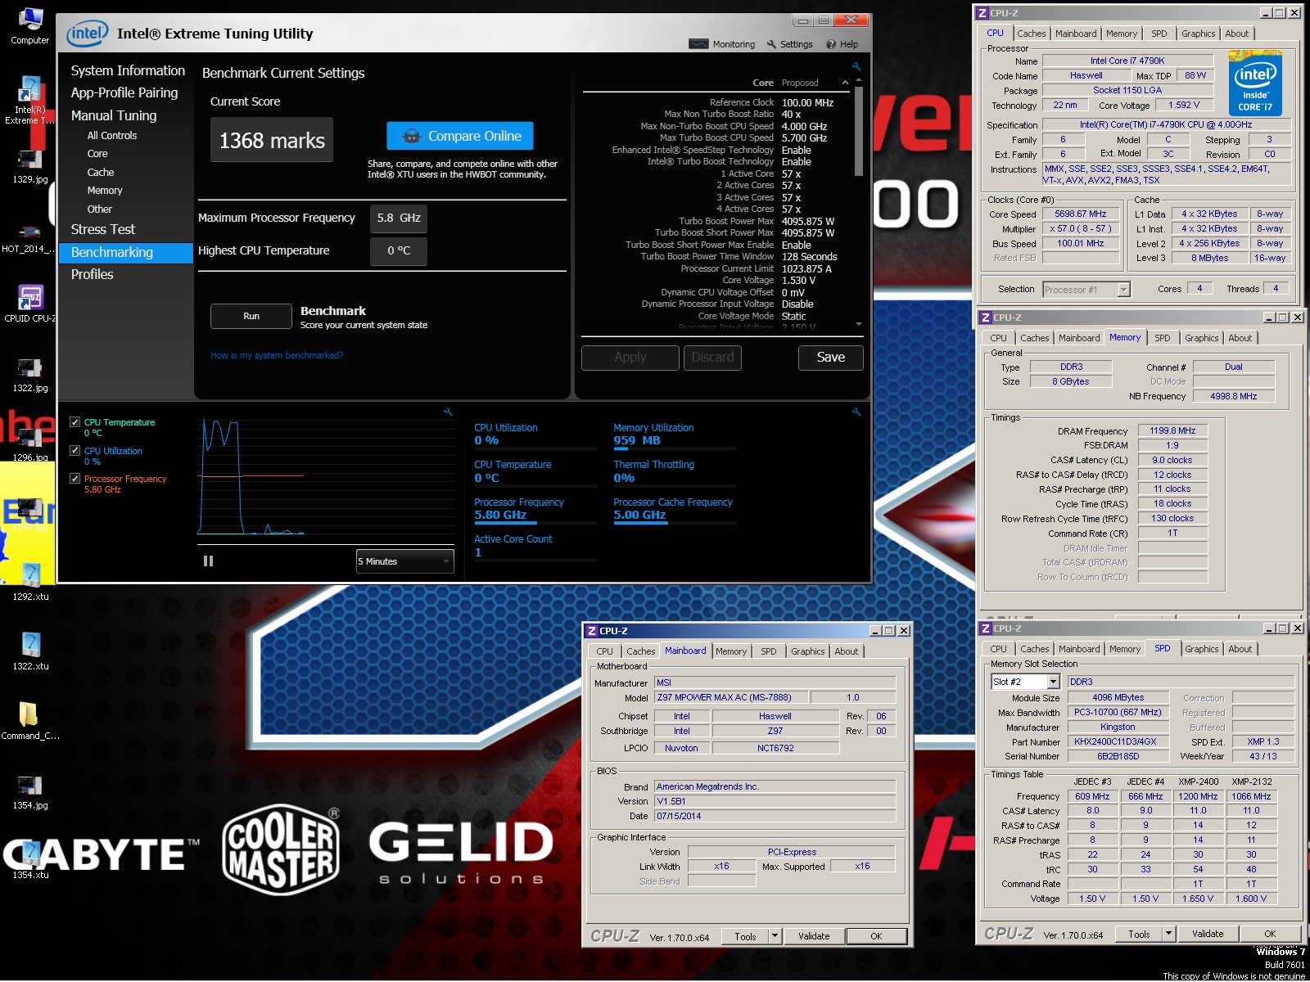
Task: Collapse the Core settings list chevron
Action: click(846, 83)
